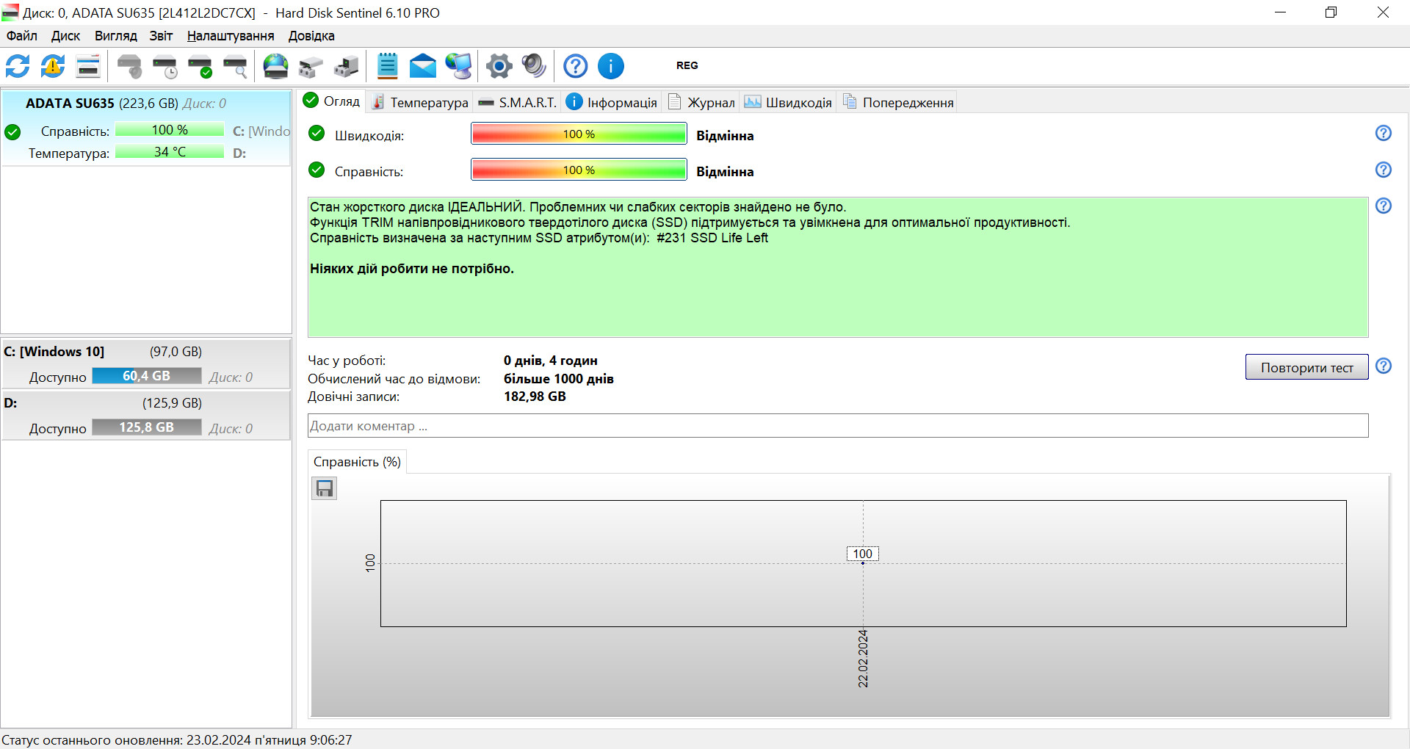Save the graph using the floppy disk icon
The height and width of the screenshot is (749, 1410).
pos(325,488)
